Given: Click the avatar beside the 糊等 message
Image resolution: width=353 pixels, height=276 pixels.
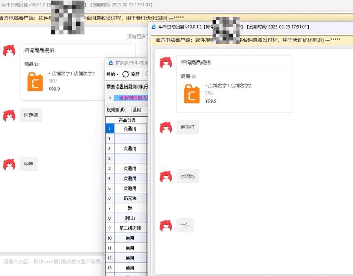Looking at the screenshot, I should click(9, 165).
